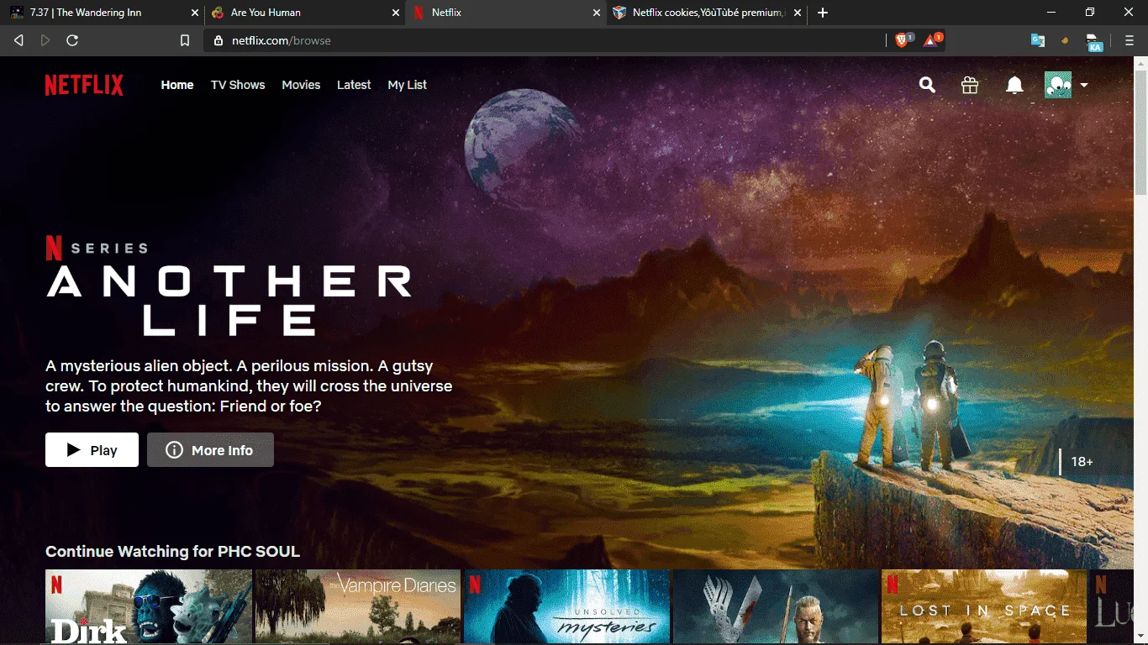The image size is (1148, 645).
Task: Click the translate extension icon
Action: point(1038,40)
